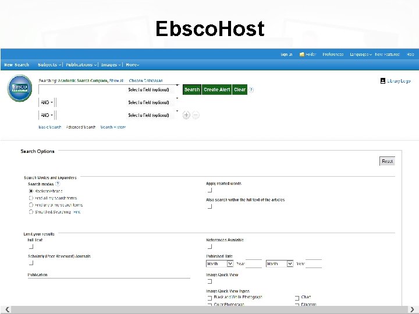Viewport: 419px width, 314px height.
Task: Click New Search in navigation bar
Action: coord(16,65)
